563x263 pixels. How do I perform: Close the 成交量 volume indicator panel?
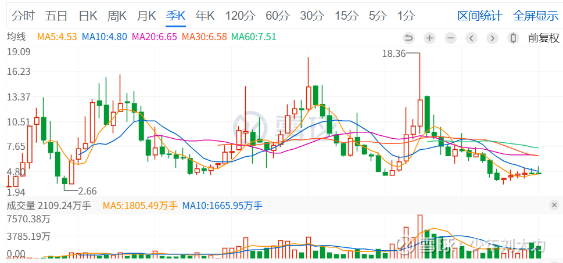click(554, 206)
